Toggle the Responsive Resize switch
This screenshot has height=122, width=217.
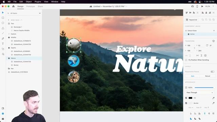[212, 72]
